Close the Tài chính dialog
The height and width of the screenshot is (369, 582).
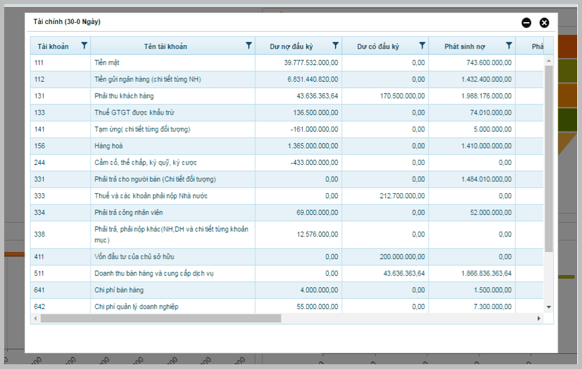pos(544,23)
